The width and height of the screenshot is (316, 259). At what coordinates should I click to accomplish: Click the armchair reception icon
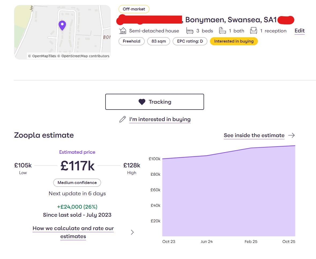click(253, 31)
